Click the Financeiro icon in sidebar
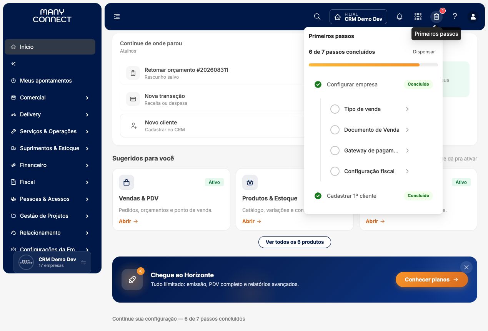This screenshot has height=331, width=488. (x=13, y=165)
